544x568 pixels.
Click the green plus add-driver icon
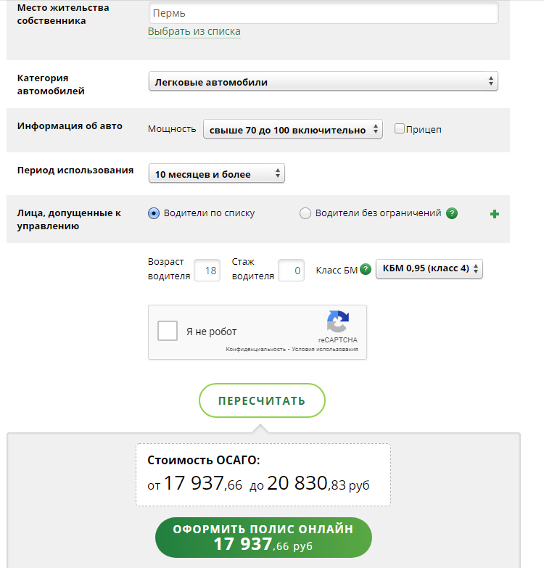point(495,214)
